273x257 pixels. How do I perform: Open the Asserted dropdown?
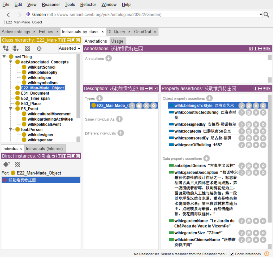(x=69, y=48)
